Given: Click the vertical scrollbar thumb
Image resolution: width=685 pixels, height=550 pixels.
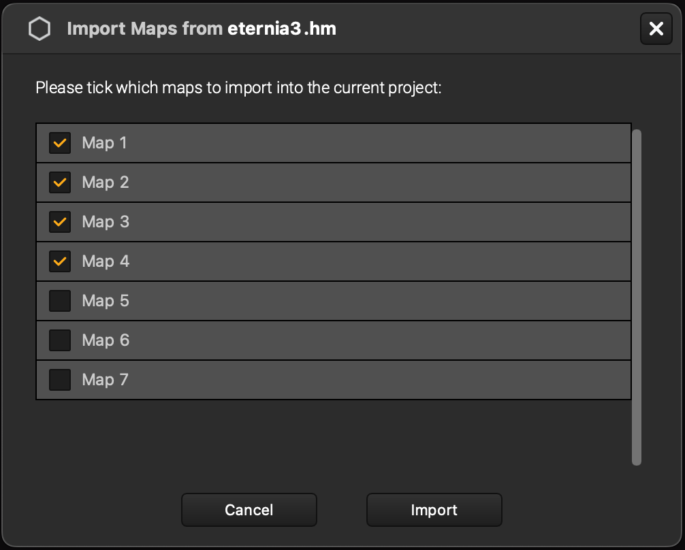Looking at the screenshot, I should tap(638, 293).
